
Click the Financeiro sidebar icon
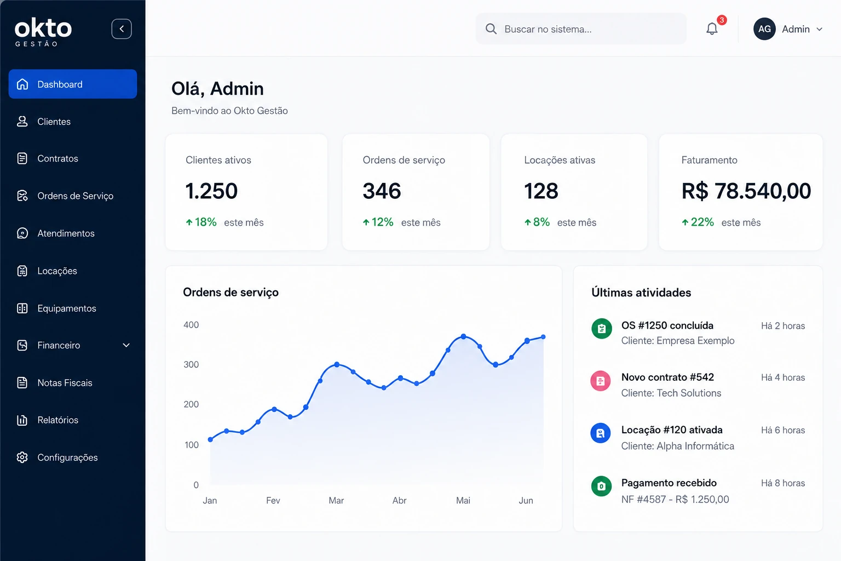coord(22,345)
